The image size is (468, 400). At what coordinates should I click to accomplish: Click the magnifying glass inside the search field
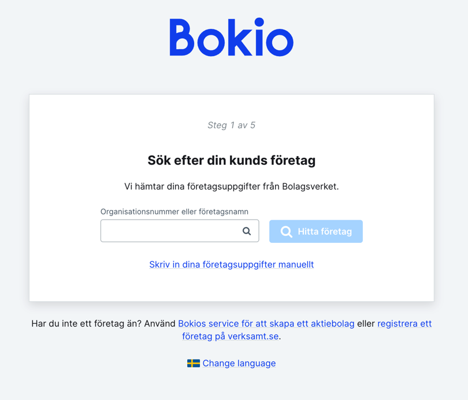247,231
